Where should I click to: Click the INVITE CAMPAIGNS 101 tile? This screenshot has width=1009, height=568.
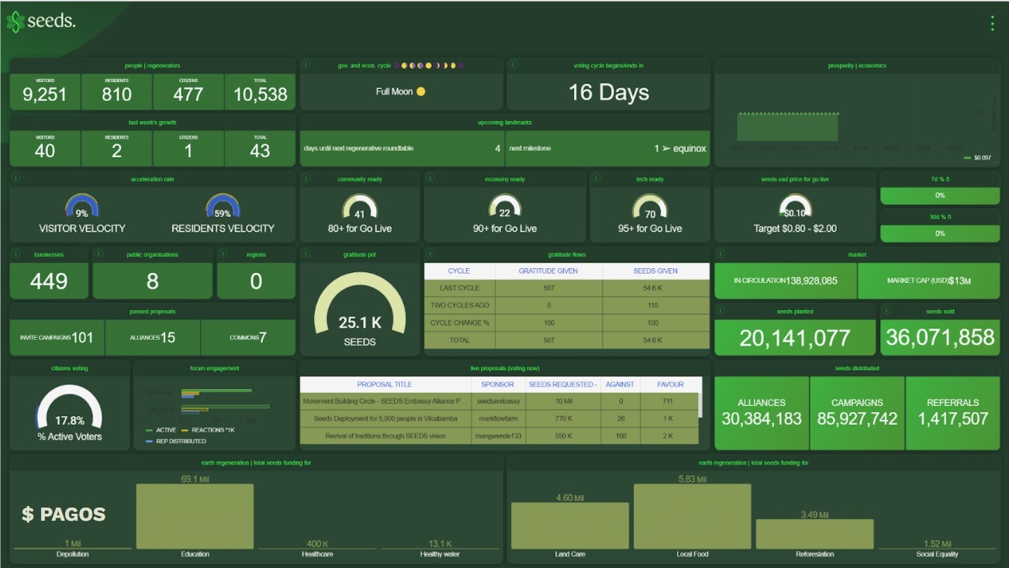click(x=57, y=338)
